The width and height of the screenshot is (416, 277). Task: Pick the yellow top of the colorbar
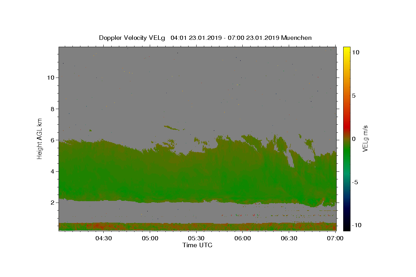tap(347, 50)
